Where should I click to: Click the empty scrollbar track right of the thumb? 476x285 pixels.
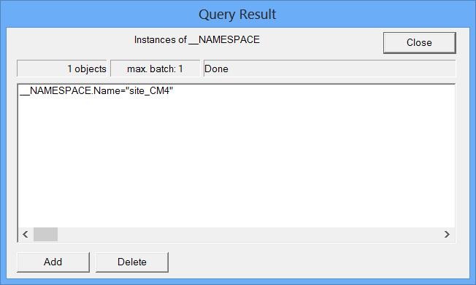click(x=249, y=235)
